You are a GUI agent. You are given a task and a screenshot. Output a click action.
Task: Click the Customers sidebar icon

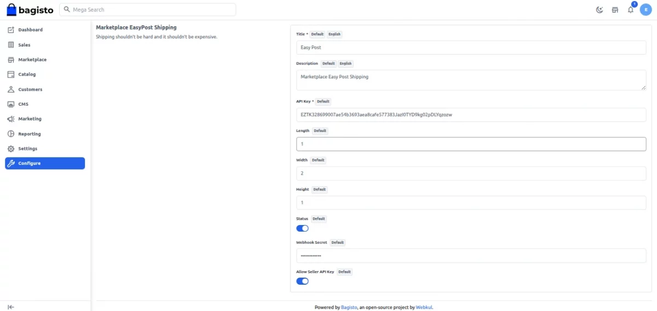(x=11, y=89)
